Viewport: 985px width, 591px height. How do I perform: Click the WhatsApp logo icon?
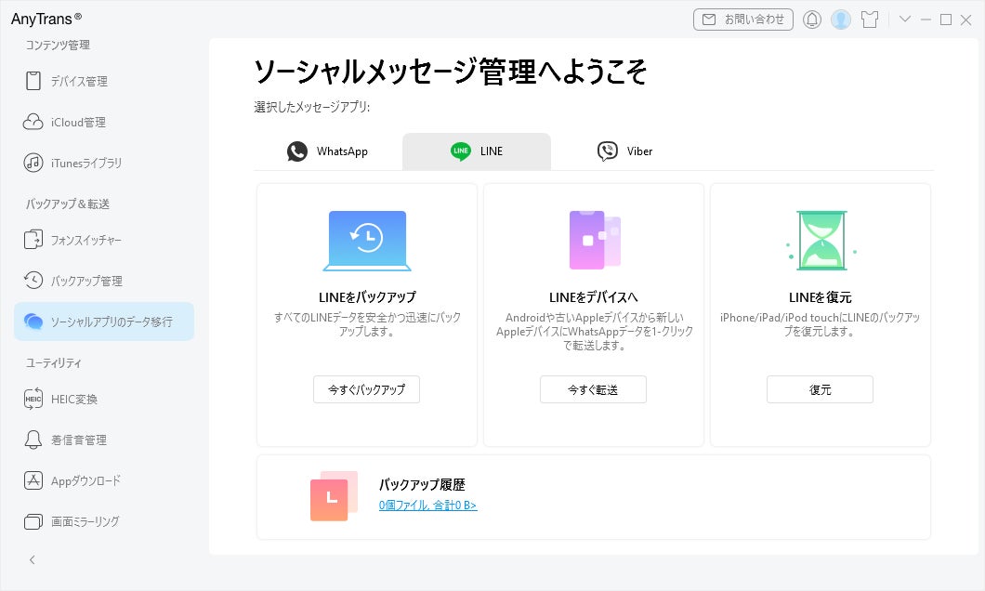[x=297, y=151]
